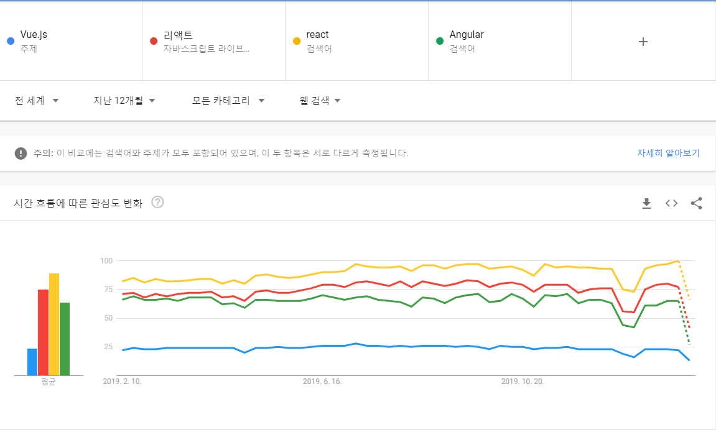Click the 50 axis value
Screen dimensions: 716x430
point(108,318)
